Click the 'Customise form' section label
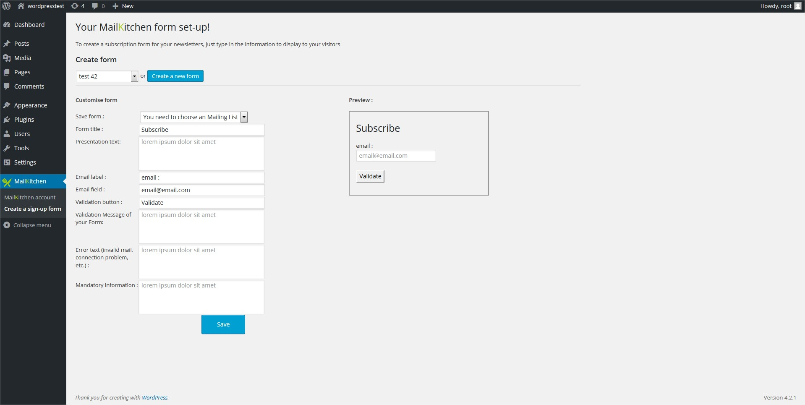The image size is (805, 405). pyautogui.click(x=97, y=100)
